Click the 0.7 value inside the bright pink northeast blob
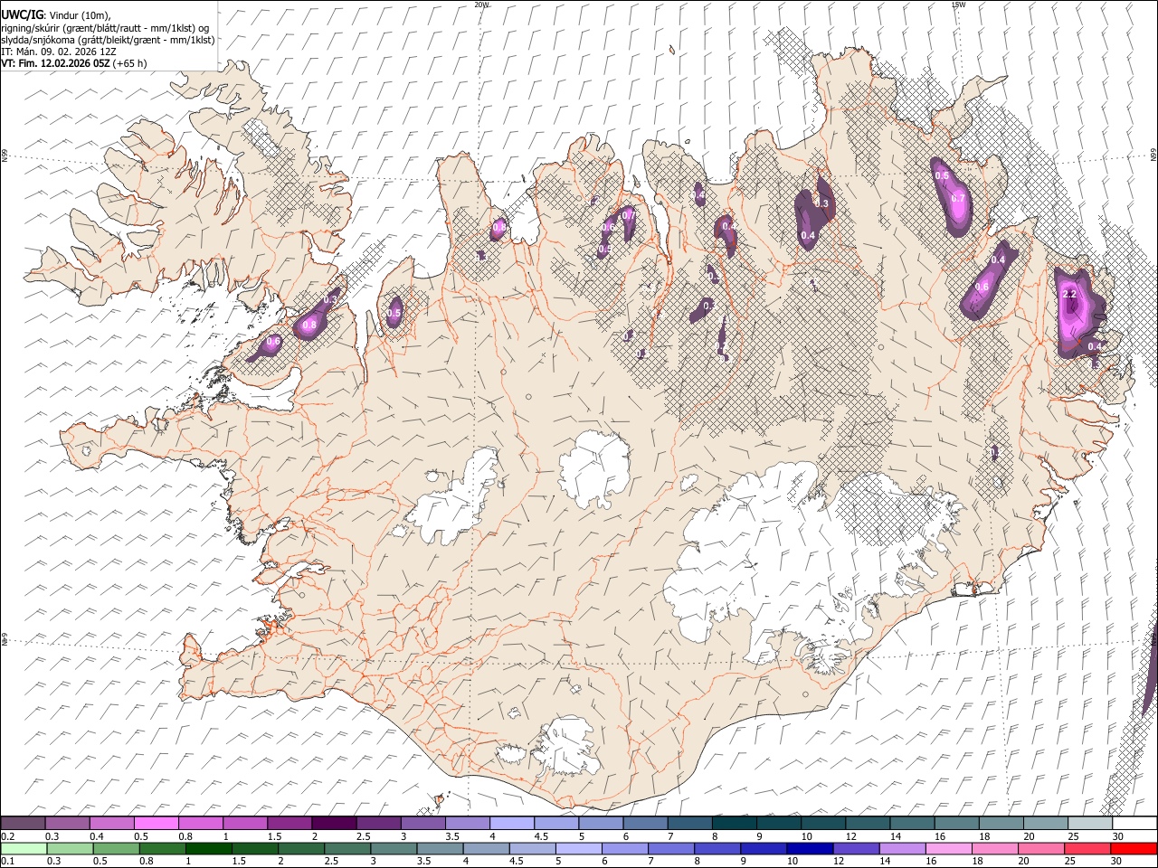Screen dimensions: 1158x868 click(x=959, y=198)
